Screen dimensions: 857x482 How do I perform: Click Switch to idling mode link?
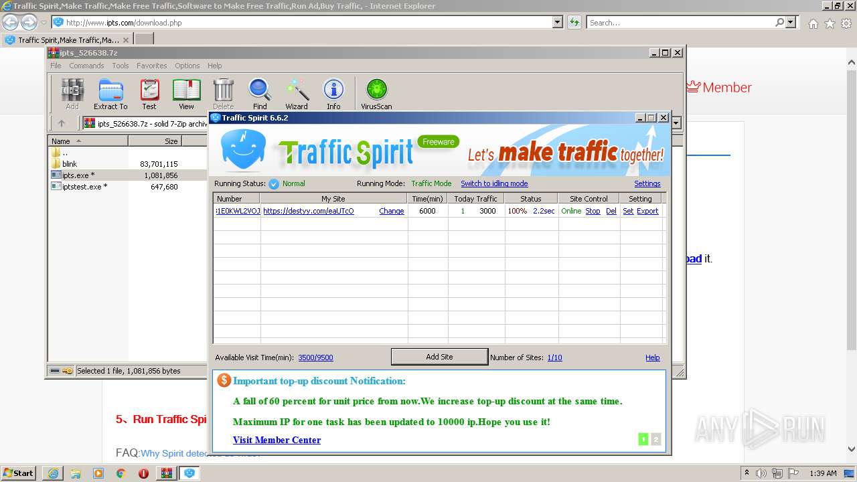pyautogui.click(x=494, y=183)
